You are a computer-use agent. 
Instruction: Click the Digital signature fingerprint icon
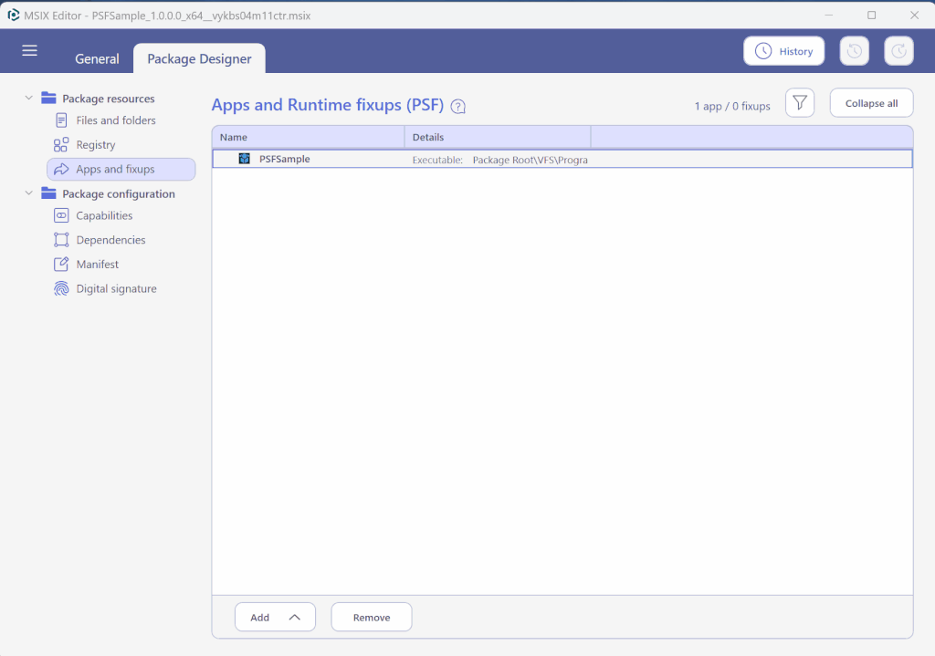61,288
